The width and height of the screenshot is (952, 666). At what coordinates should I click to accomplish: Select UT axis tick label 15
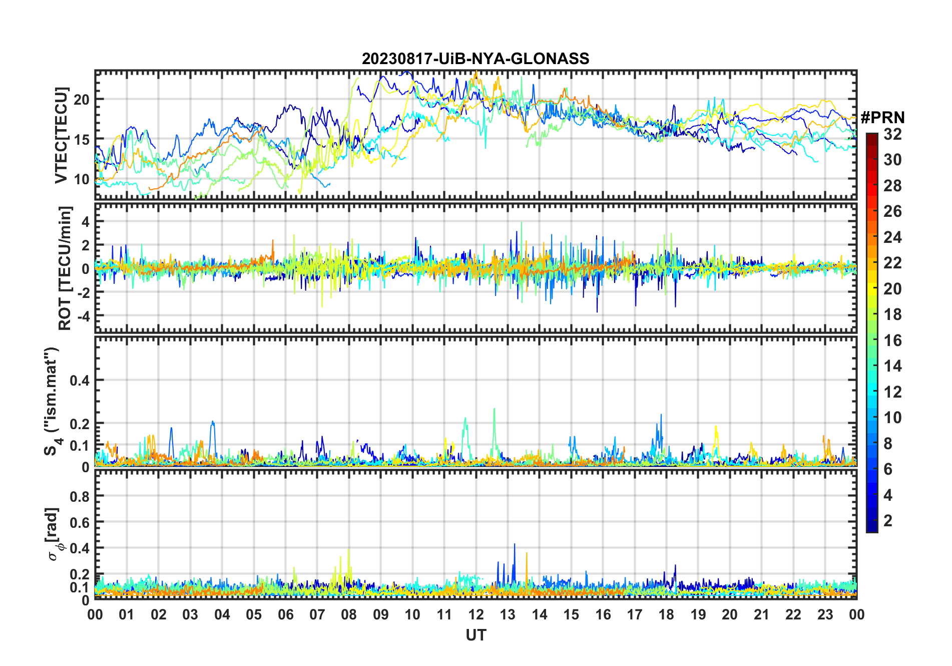tap(571, 614)
